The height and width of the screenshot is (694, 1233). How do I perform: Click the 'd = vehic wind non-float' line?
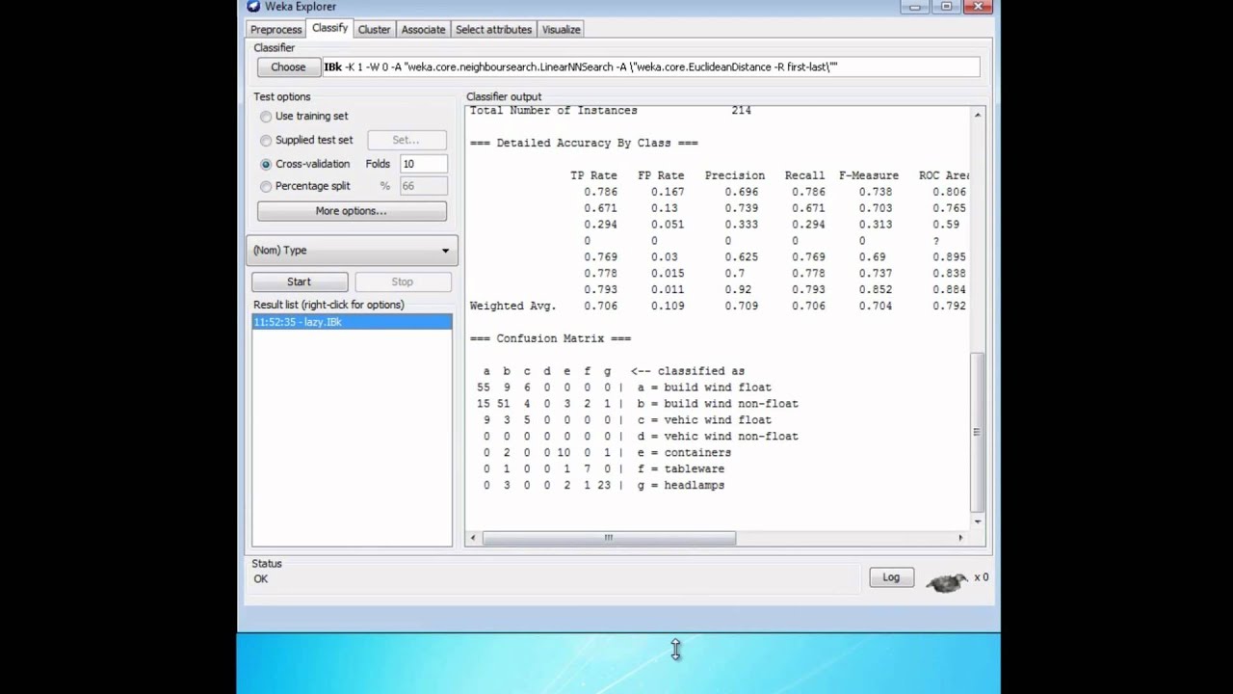(x=718, y=437)
